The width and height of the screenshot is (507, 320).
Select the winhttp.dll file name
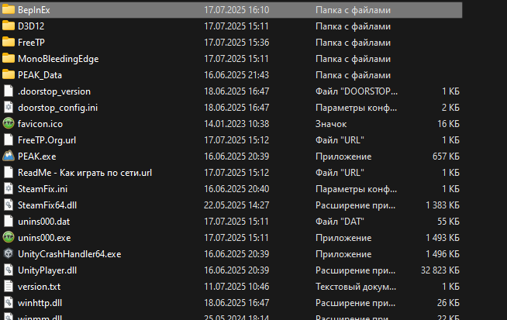[x=40, y=303]
